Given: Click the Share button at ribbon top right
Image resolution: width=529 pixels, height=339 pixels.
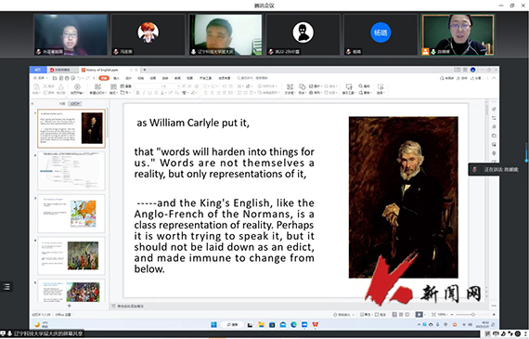Looking at the screenshot, I should point(477,78).
